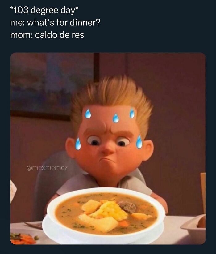
Task: Open the meme image of the boy
Action: click(108, 149)
